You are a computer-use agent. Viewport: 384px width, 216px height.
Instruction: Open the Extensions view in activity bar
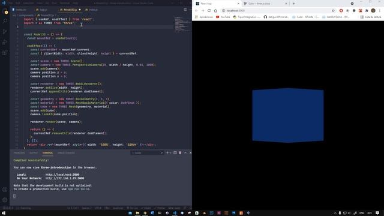click(x=5, y=53)
